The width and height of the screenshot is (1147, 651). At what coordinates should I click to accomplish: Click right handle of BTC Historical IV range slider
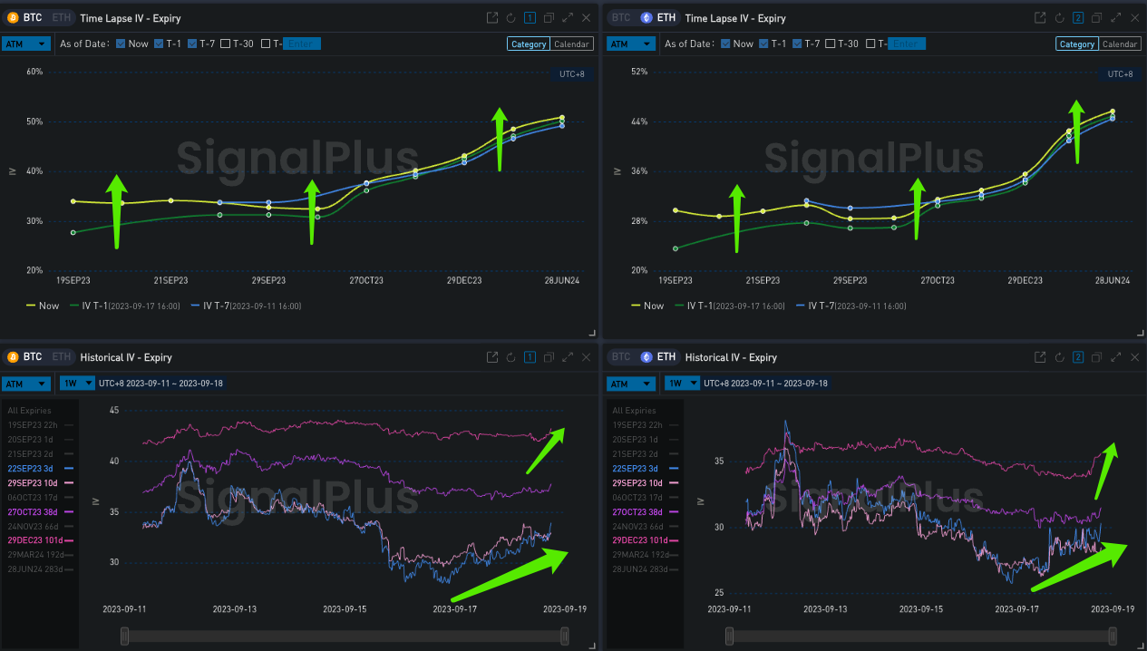(x=564, y=637)
